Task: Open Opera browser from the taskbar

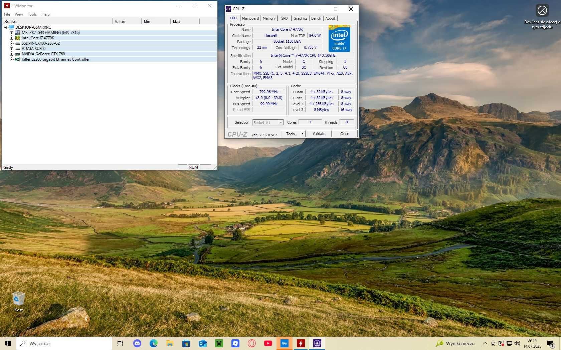Action: point(252,343)
